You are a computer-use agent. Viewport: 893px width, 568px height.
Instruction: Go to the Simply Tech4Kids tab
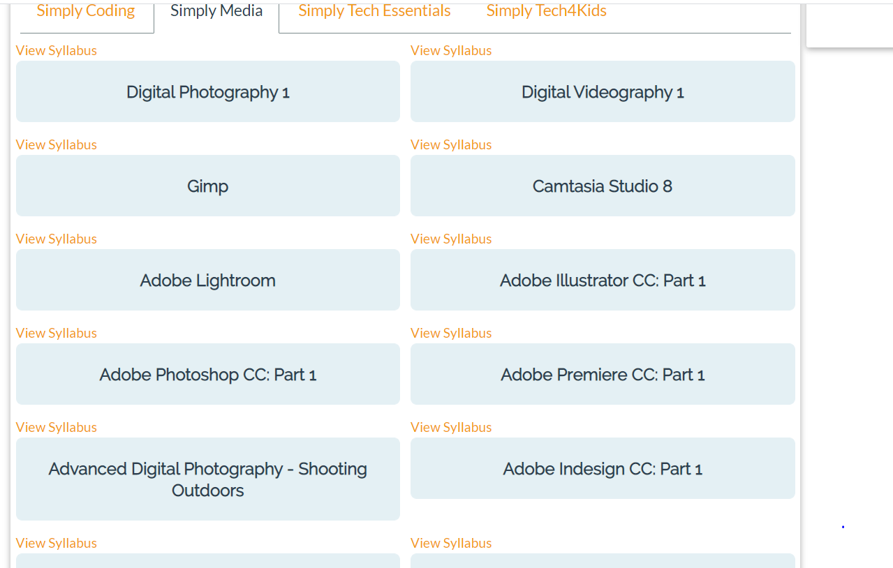click(x=546, y=11)
